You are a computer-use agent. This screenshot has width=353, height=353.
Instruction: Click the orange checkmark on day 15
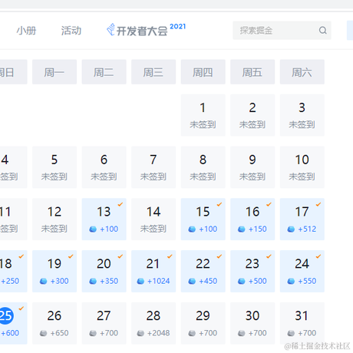point(219,204)
